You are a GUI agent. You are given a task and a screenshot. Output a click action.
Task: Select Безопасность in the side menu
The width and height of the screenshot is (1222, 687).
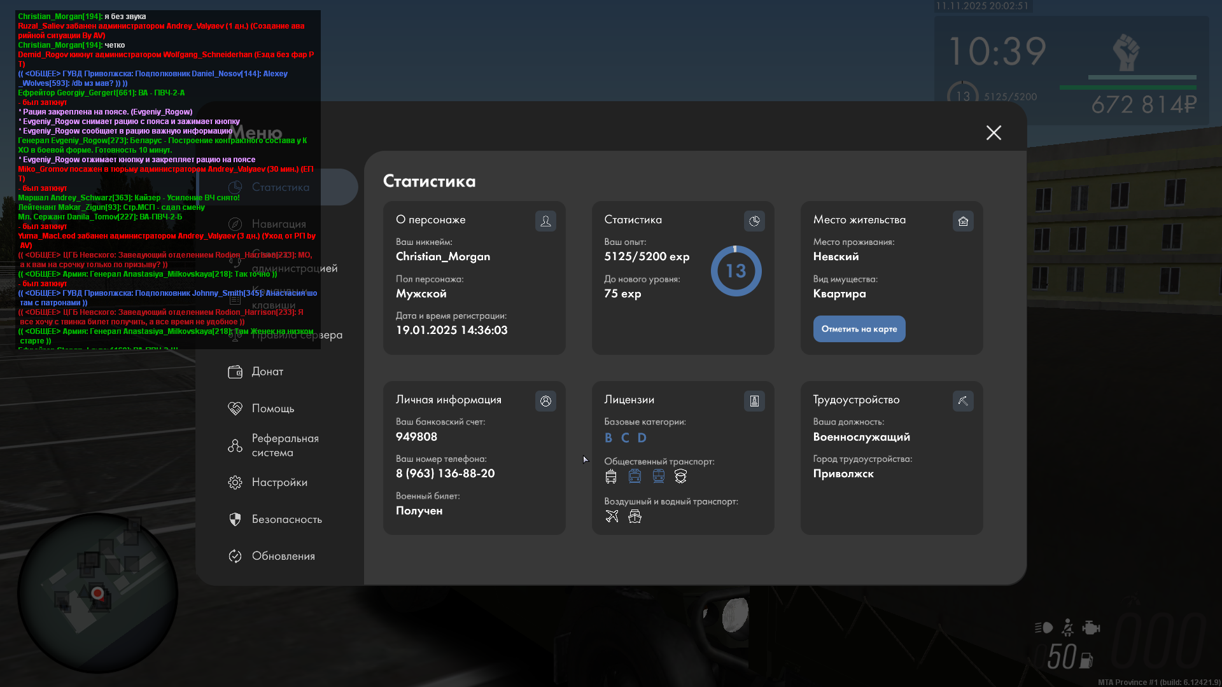(286, 519)
